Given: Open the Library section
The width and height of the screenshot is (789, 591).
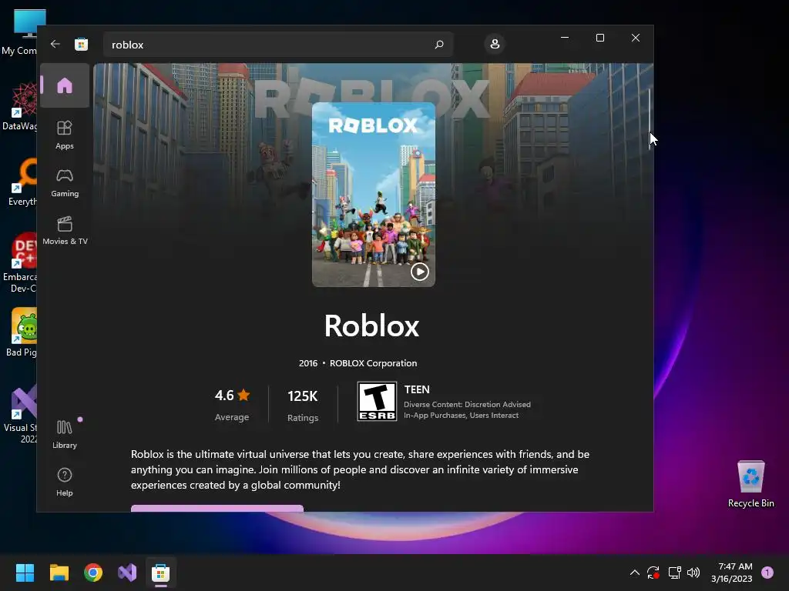Looking at the screenshot, I should [x=65, y=434].
